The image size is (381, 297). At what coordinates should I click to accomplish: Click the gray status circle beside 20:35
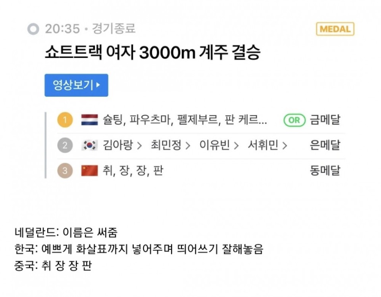(x=33, y=29)
